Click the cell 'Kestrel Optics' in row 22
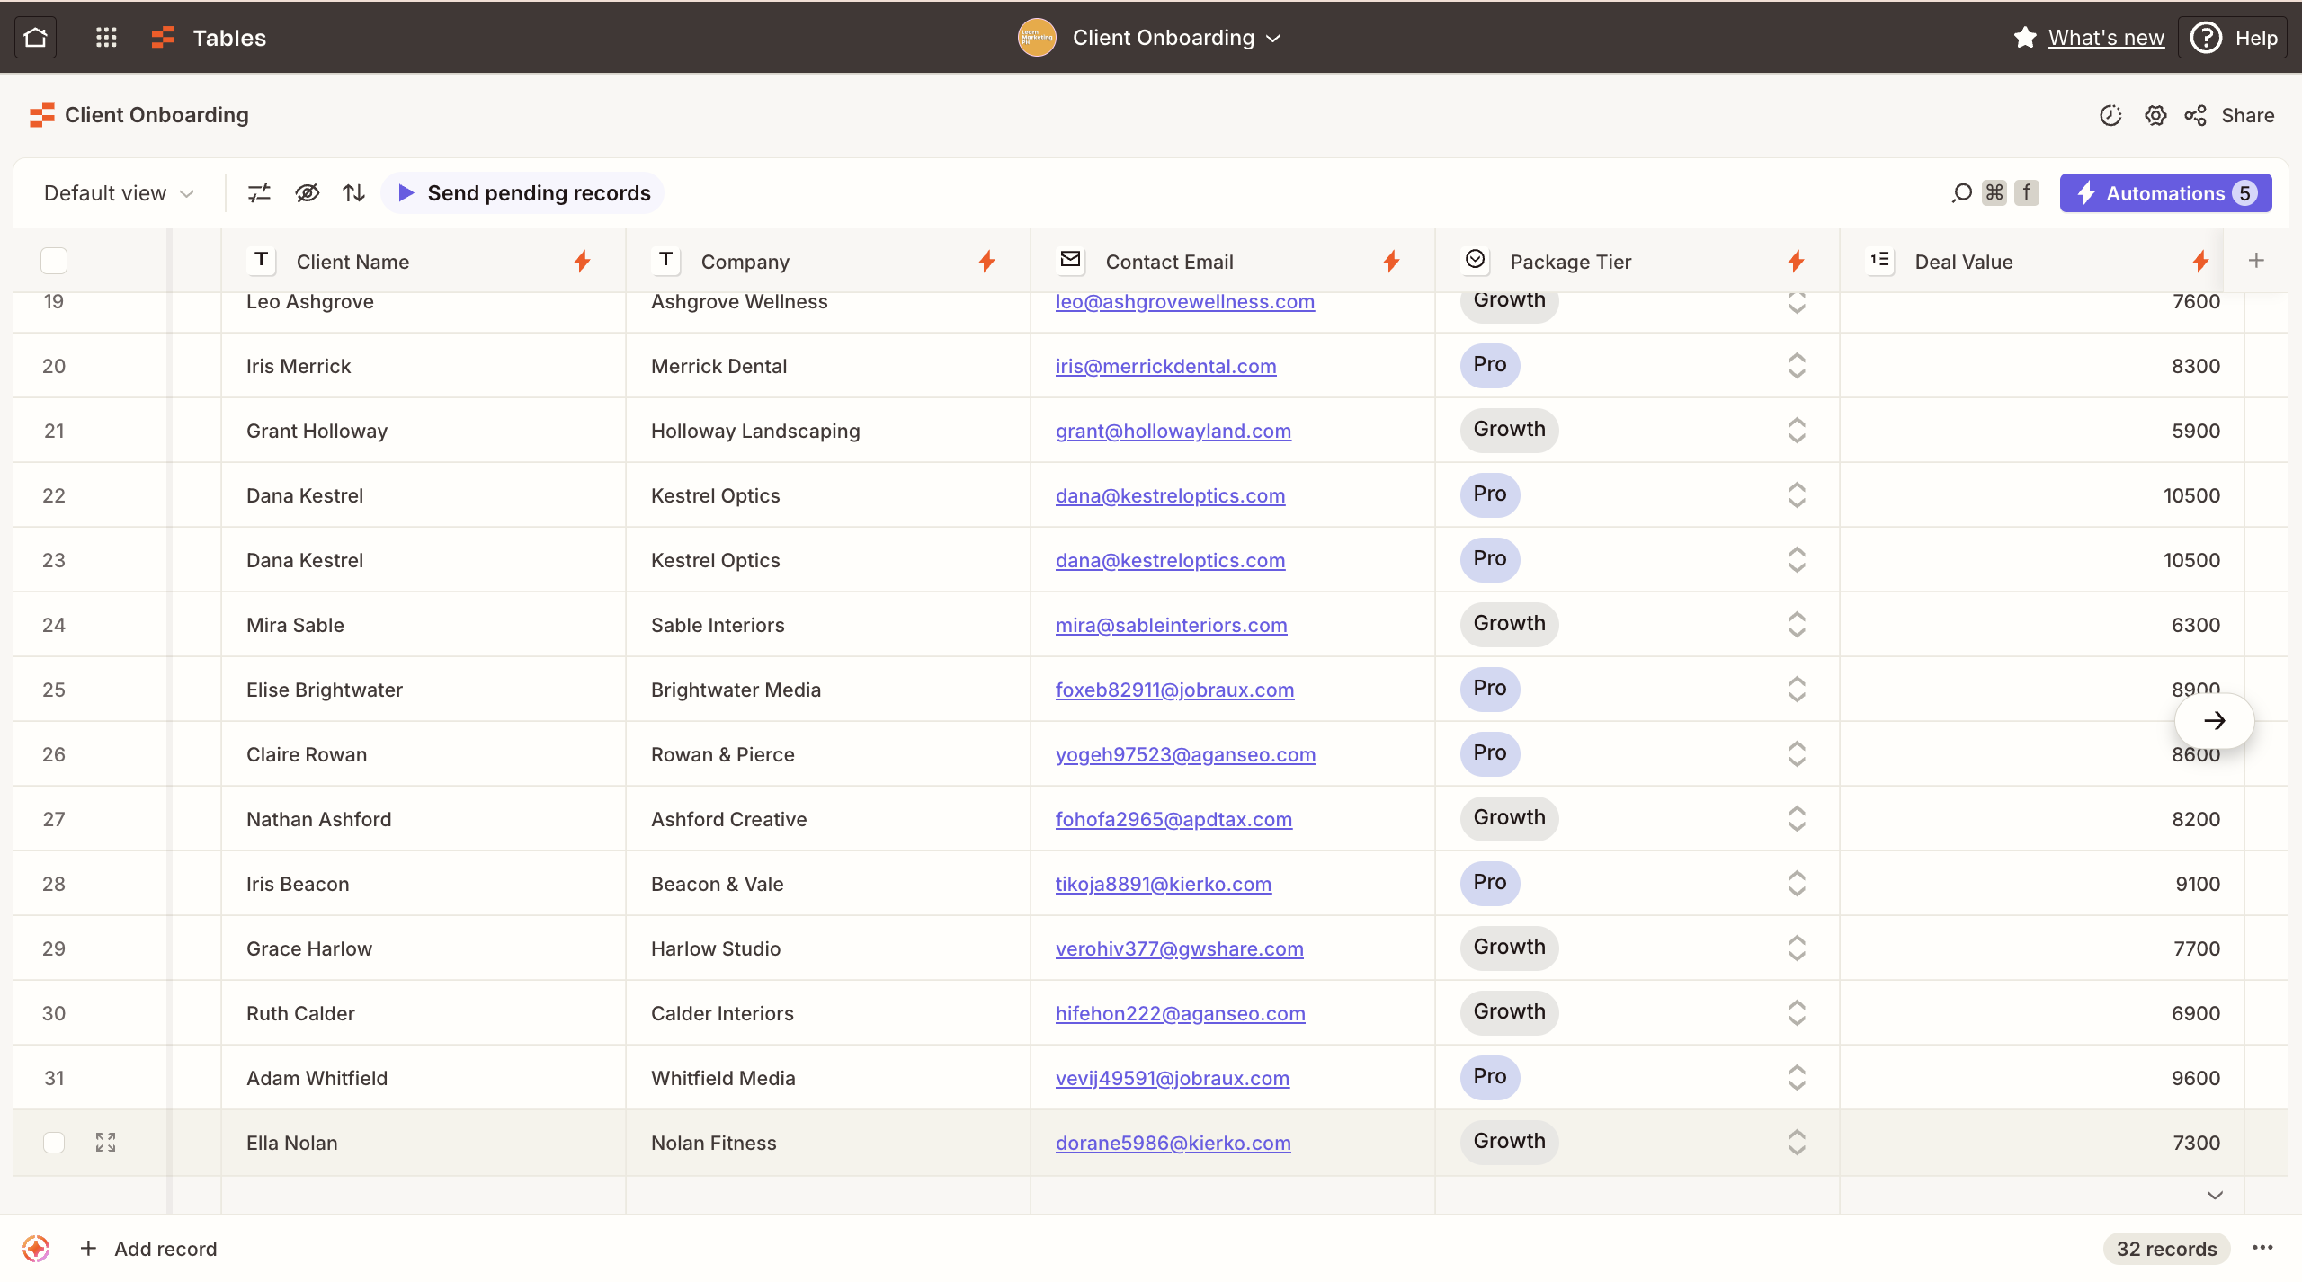 coord(828,495)
